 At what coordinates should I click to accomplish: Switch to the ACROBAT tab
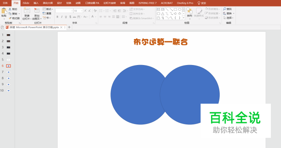166,3
